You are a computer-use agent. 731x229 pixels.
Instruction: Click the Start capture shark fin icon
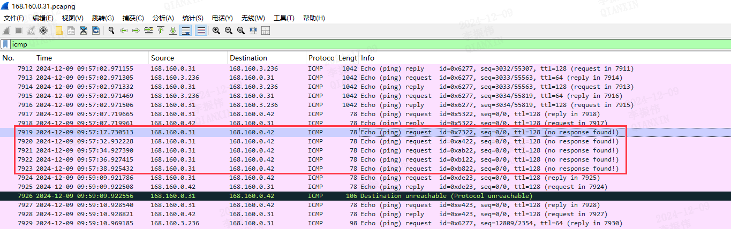tap(6, 30)
